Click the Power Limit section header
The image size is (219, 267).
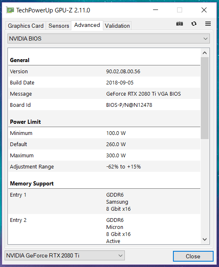coord(25,122)
